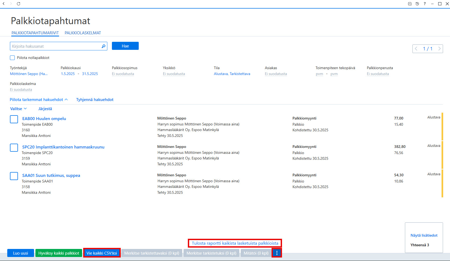Open the three-dot more actions button

[x=277, y=253]
